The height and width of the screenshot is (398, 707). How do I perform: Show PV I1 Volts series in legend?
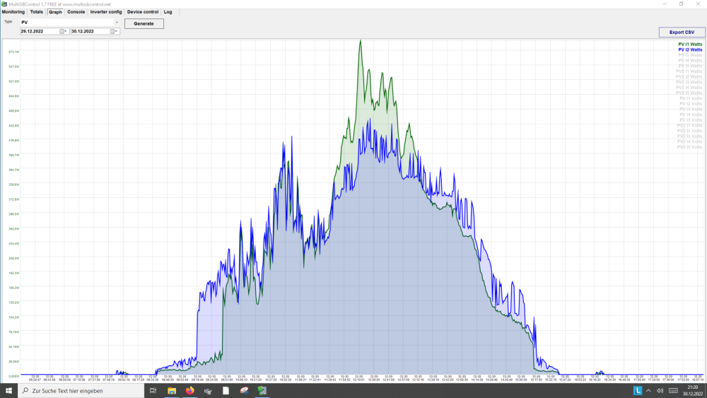pos(691,98)
